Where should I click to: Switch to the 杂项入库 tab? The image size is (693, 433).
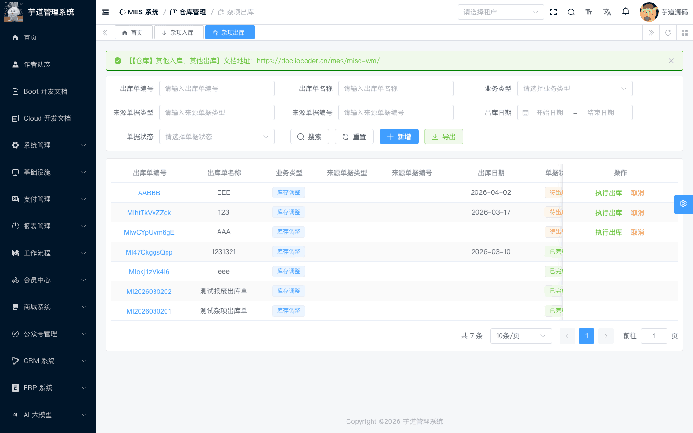pos(179,32)
